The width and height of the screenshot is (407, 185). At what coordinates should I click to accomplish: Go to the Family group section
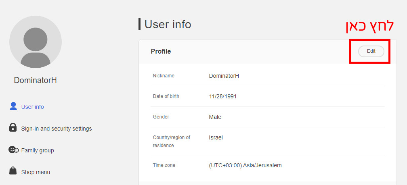[x=37, y=150]
